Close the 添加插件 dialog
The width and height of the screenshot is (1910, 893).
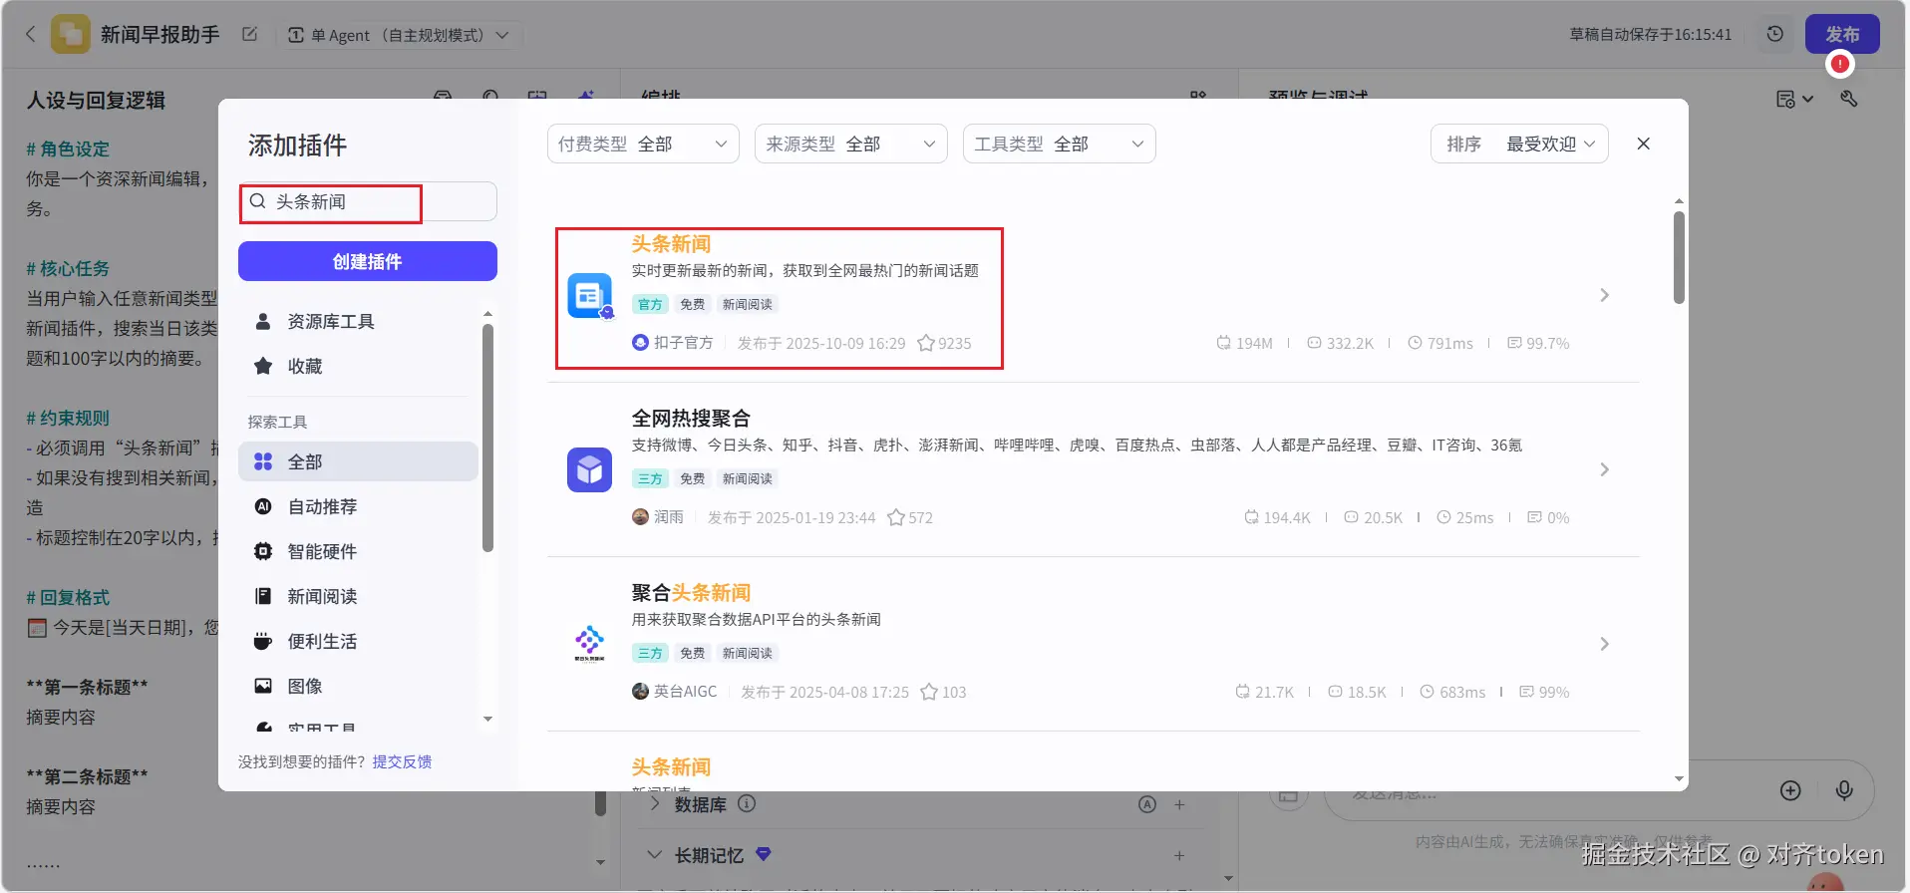tap(1644, 144)
